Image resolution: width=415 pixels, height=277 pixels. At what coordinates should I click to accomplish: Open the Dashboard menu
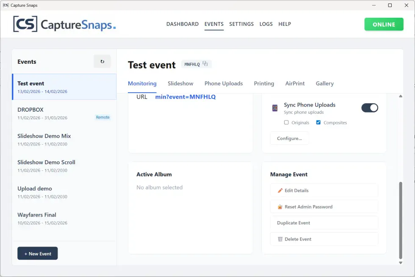[x=183, y=24]
